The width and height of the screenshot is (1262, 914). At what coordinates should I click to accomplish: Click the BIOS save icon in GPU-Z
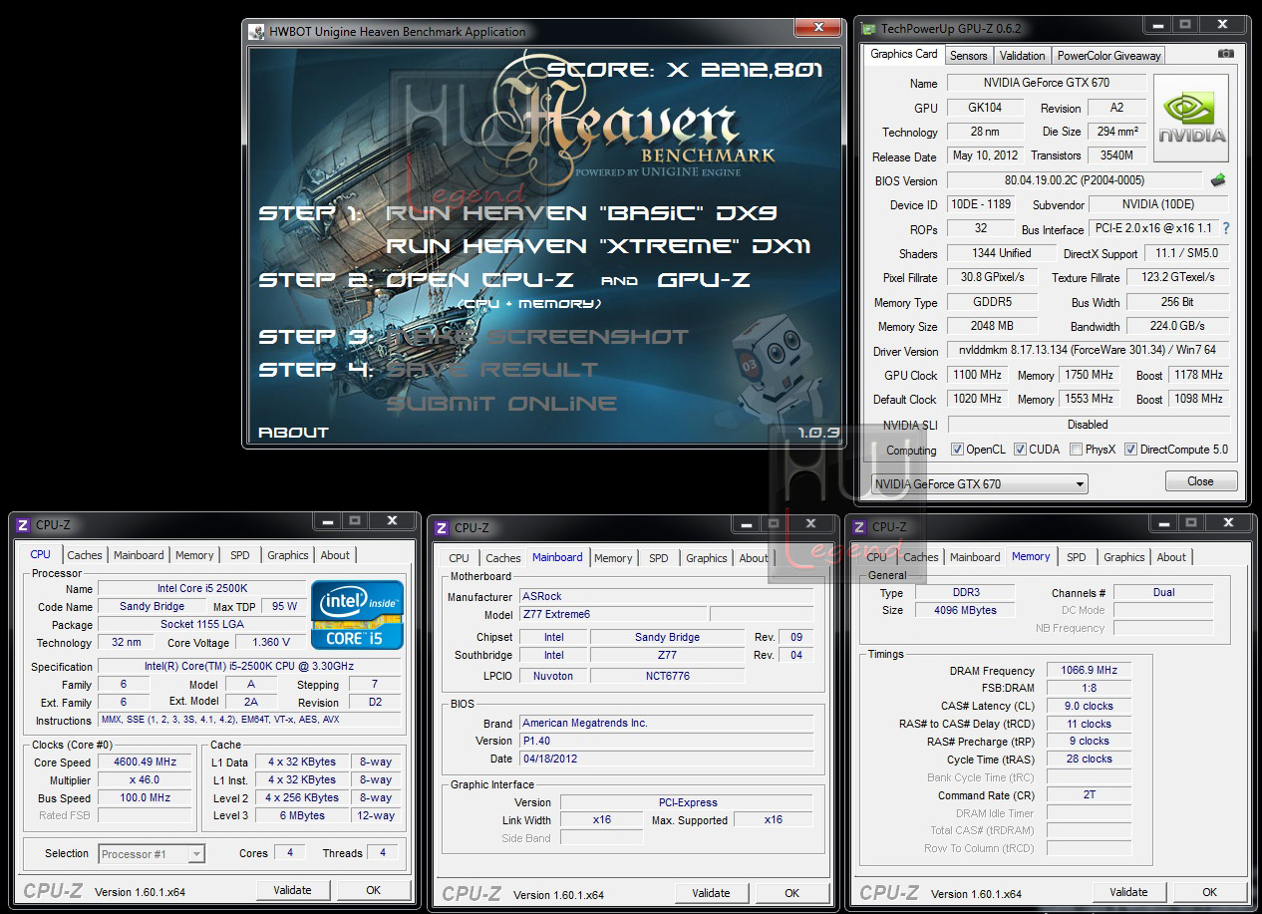pos(1218,180)
